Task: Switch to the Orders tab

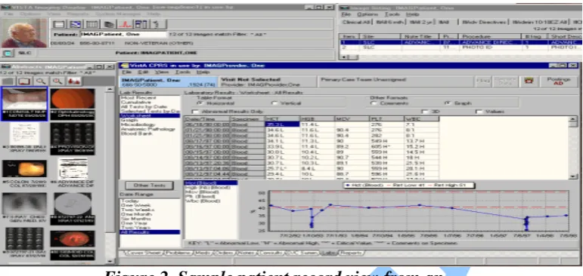Action: pyautogui.click(x=224, y=253)
